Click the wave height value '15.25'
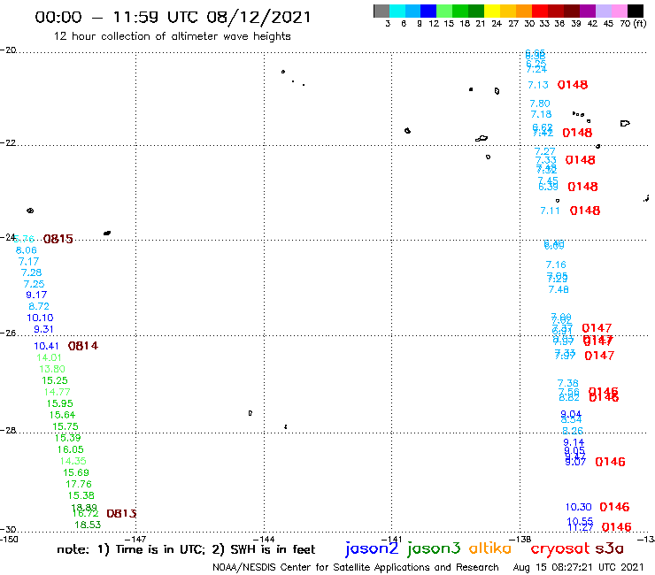This screenshot has height=575, width=655. click(x=55, y=380)
